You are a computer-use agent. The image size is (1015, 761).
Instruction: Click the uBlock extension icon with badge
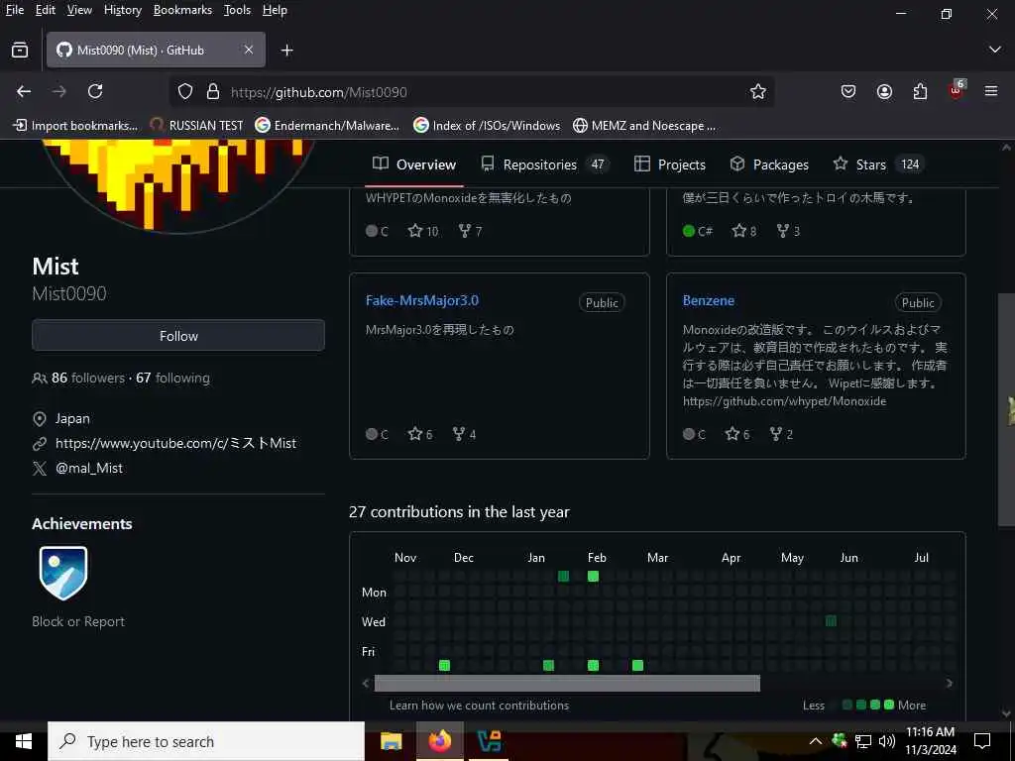click(x=957, y=90)
